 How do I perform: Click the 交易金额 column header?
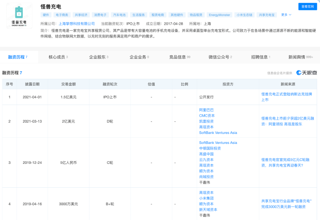[69, 84]
